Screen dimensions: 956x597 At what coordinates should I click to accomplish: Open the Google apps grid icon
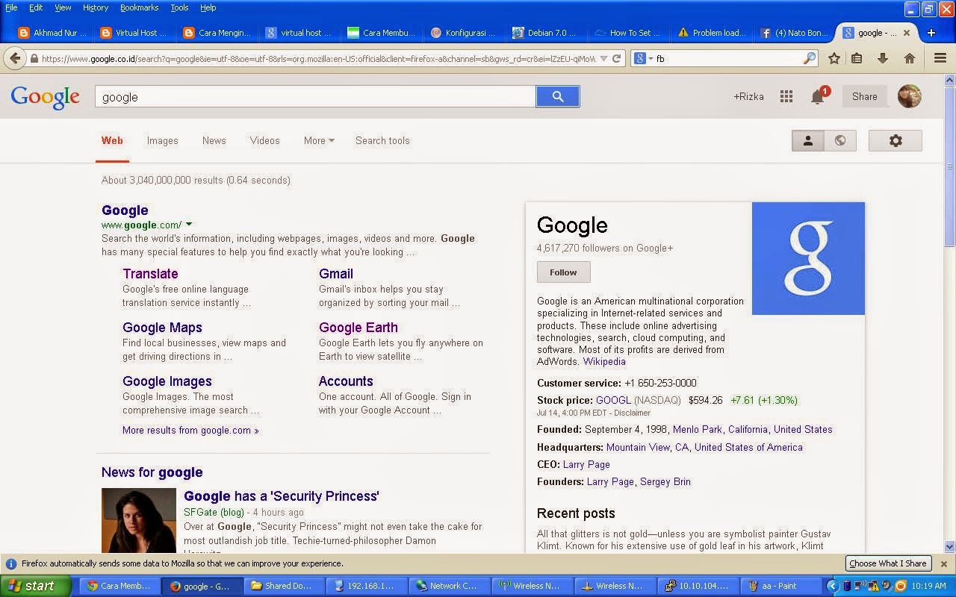pyautogui.click(x=786, y=96)
